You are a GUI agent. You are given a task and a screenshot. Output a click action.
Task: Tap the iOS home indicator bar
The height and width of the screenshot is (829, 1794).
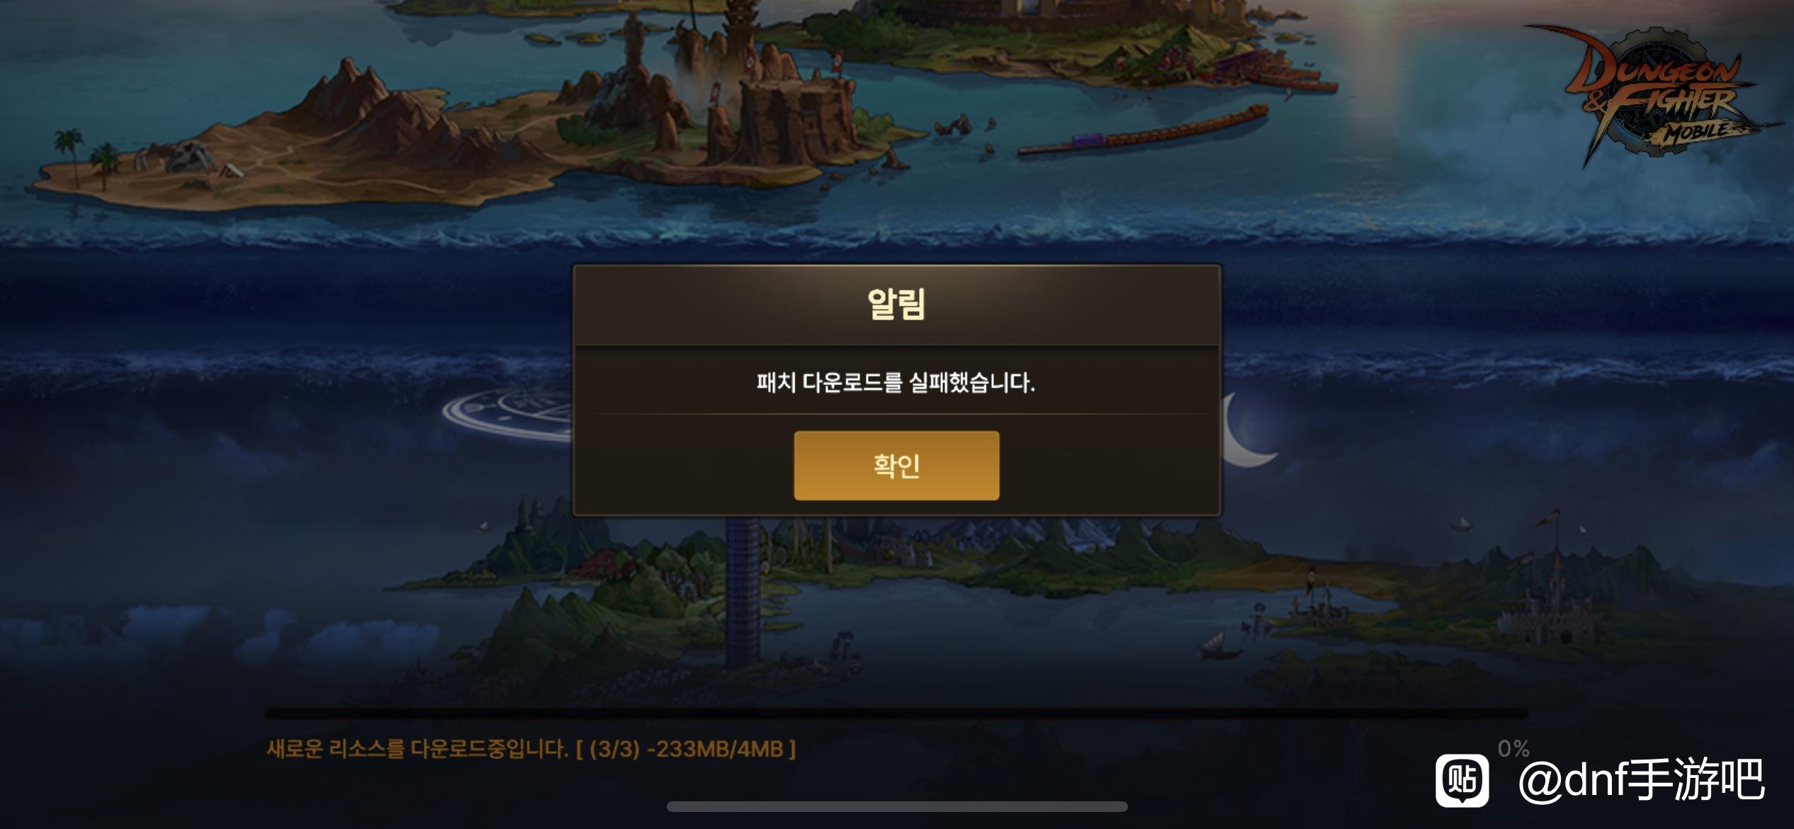(897, 806)
